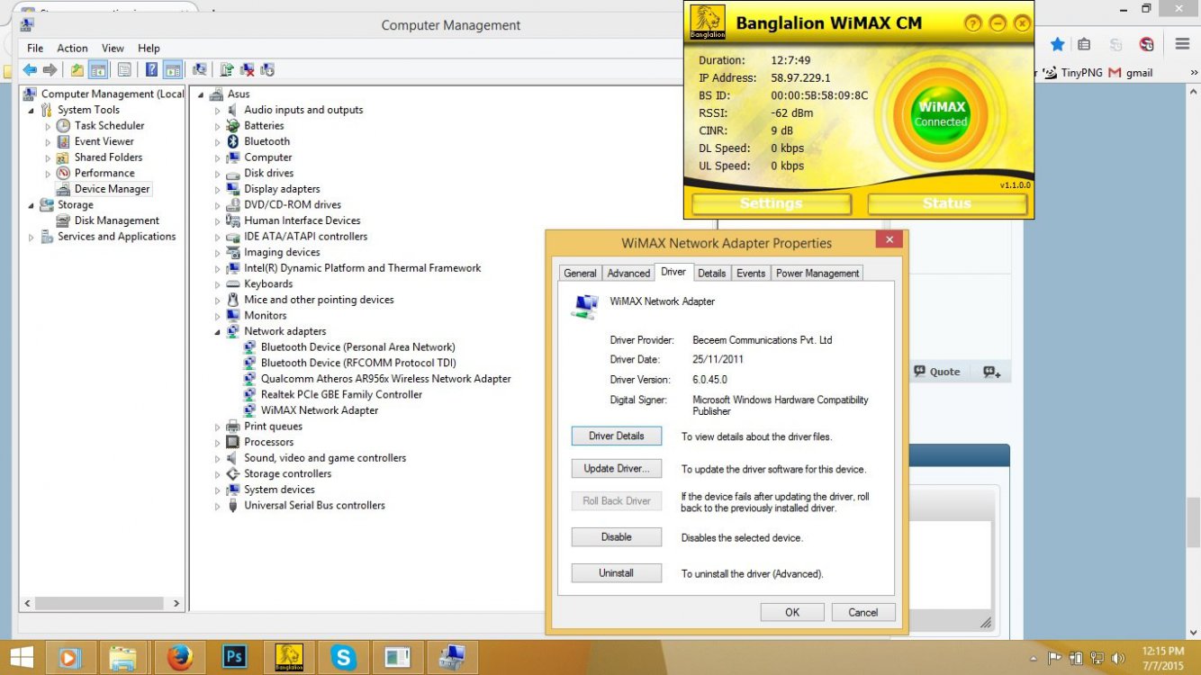Toggle Show/Hide Action Pane toolbar icon
The image size is (1201, 675).
pos(173,69)
